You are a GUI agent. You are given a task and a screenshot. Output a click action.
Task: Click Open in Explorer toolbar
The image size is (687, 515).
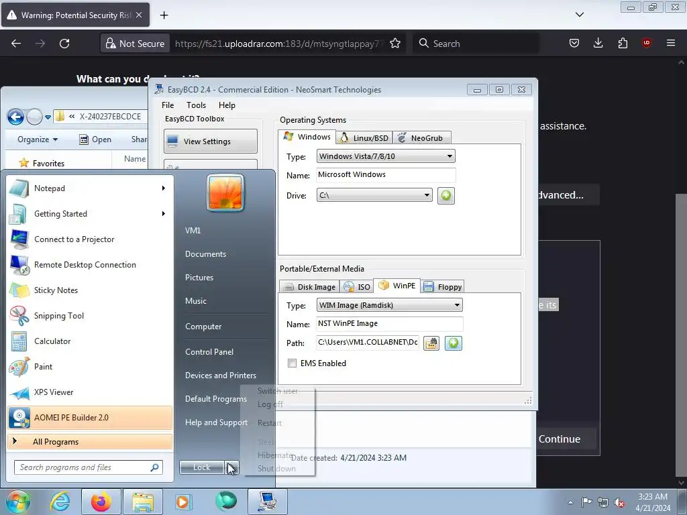click(x=95, y=139)
